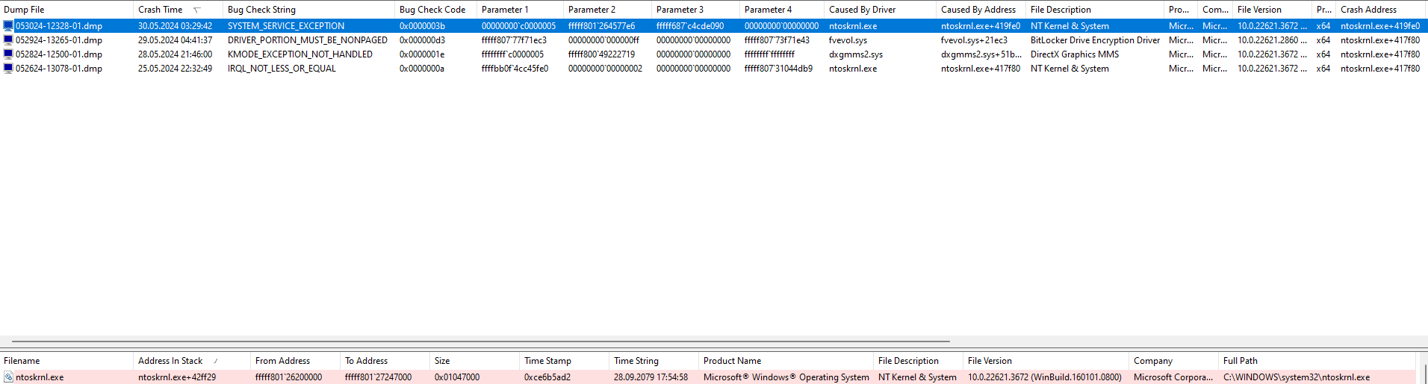Click the Parameter 2 column header
This screenshot has width=1428, height=384.
tap(607, 10)
